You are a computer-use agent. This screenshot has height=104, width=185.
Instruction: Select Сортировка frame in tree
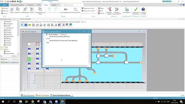(x=10, y=53)
